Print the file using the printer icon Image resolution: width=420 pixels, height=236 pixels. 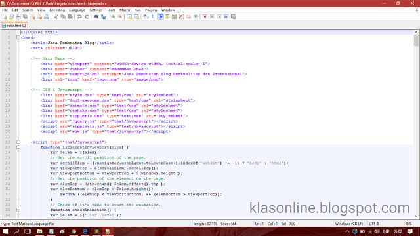tap(47, 16)
